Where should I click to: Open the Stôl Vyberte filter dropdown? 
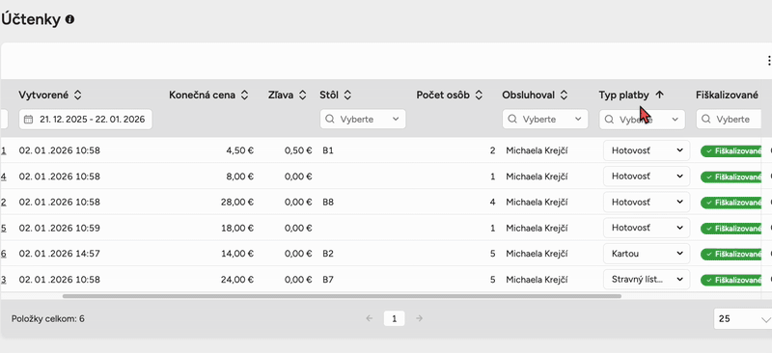coord(363,120)
